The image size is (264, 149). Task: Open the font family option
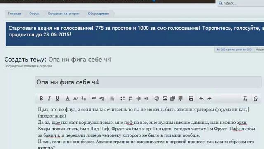coord(83,99)
